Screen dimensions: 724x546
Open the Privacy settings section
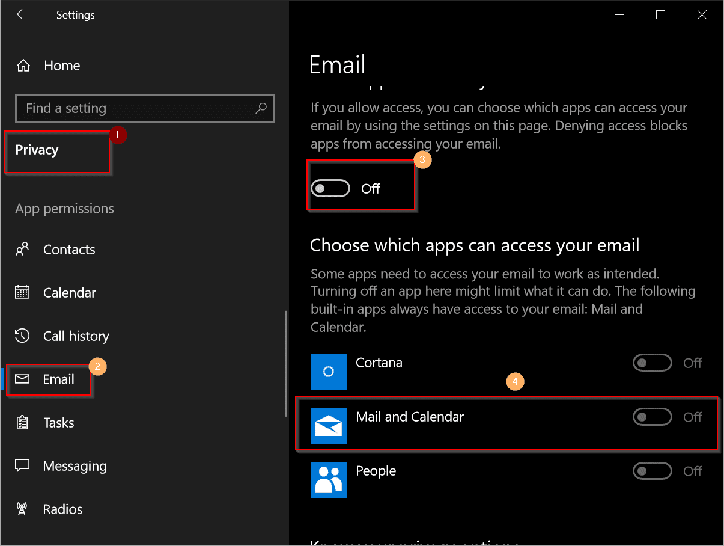pyautogui.click(x=36, y=150)
